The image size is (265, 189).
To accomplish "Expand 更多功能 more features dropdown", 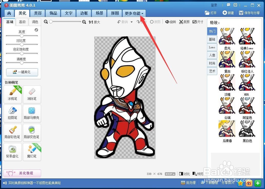I will pyautogui.click(x=134, y=13).
